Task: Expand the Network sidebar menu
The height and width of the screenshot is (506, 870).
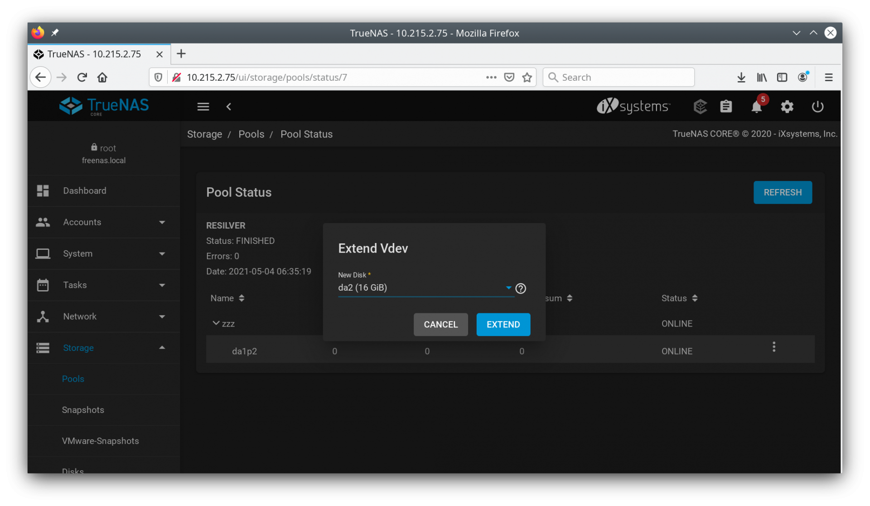Action: click(104, 316)
